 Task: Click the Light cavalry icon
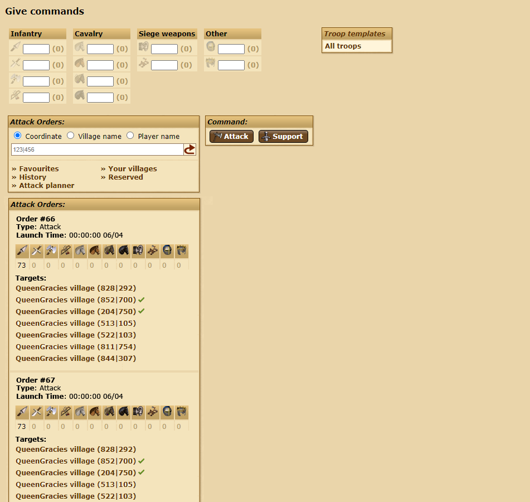(x=79, y=65)
